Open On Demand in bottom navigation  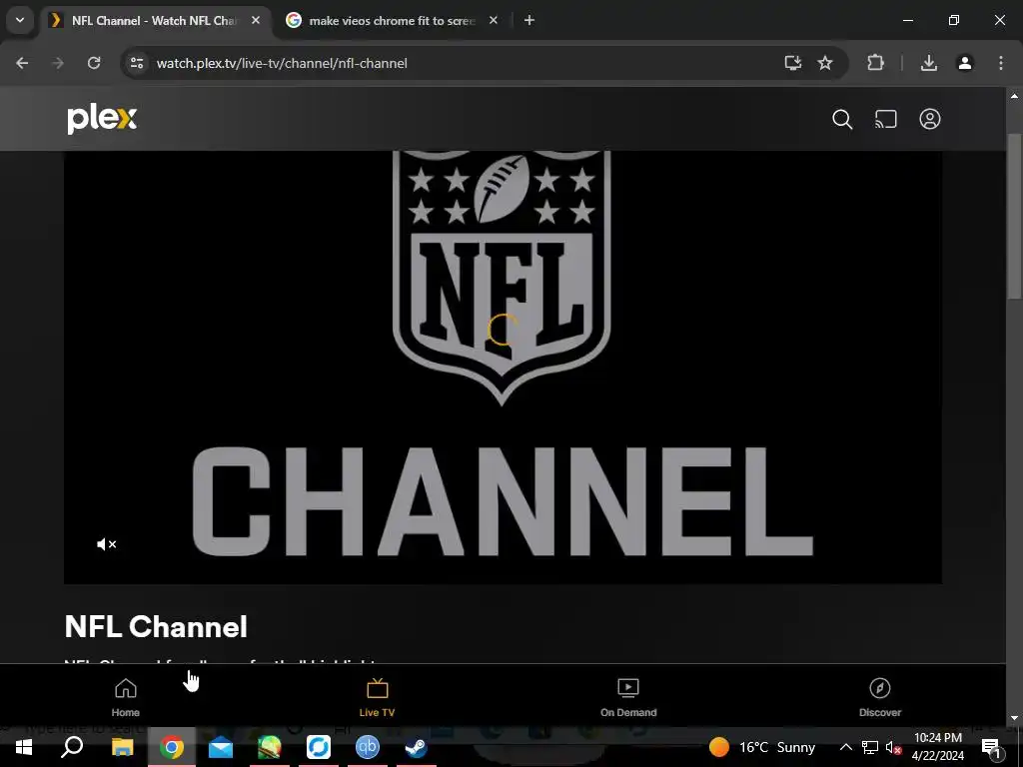coord(628,697)
